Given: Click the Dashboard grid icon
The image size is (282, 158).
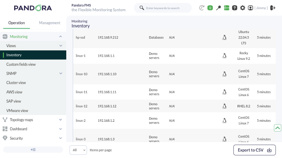Looking at the screenshot, I should tap(5, 129).
